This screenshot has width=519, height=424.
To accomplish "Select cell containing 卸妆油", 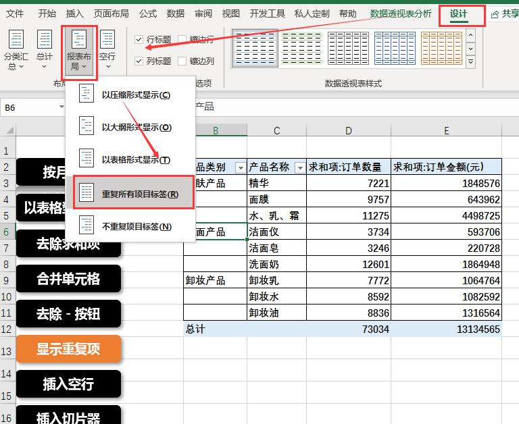I will 276,313.
